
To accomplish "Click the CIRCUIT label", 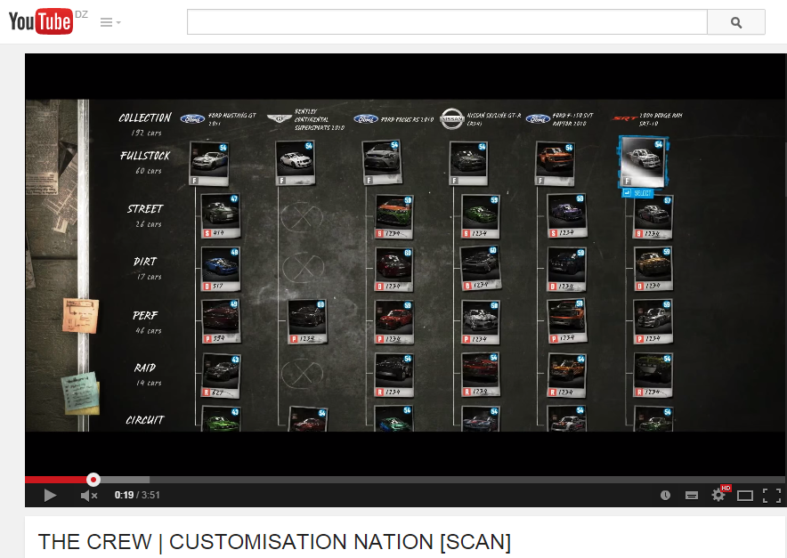I will (144, 419).
